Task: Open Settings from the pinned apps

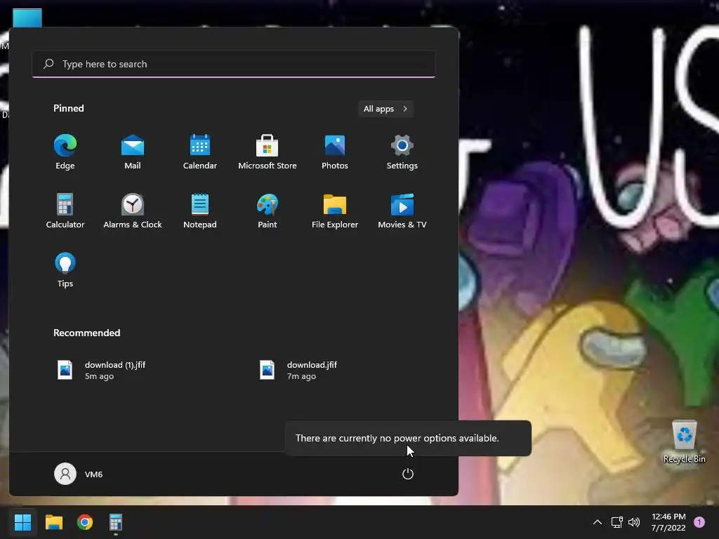Action: click(x=402, y=152)
